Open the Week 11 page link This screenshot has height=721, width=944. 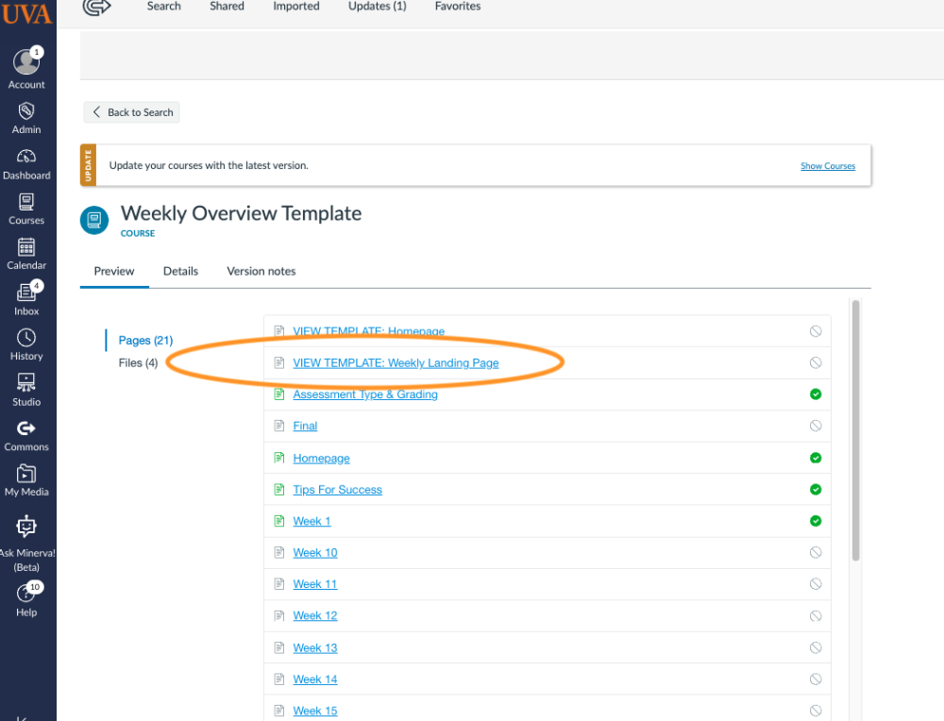pos(315,584)
